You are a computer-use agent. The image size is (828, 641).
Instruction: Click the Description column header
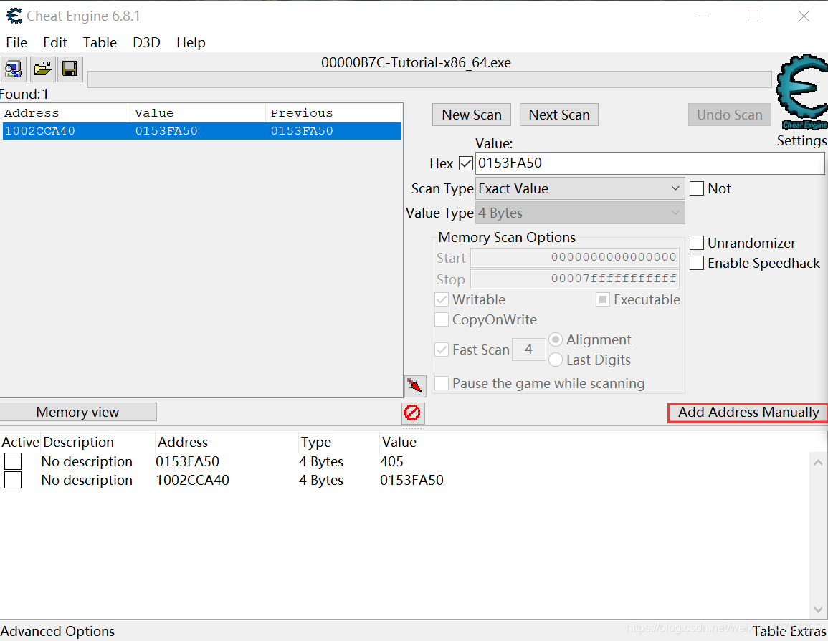pyautogui.click(x=79, y=442)
